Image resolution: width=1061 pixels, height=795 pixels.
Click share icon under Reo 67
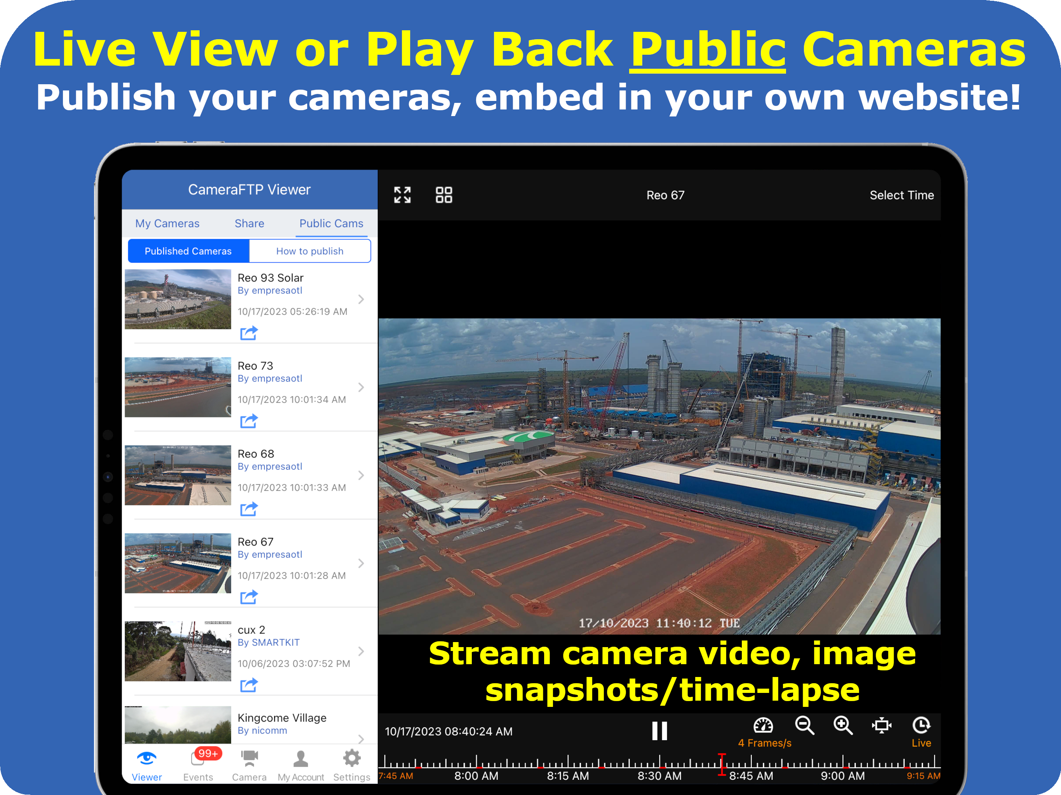pyautogui.click(x=249, y=597)
